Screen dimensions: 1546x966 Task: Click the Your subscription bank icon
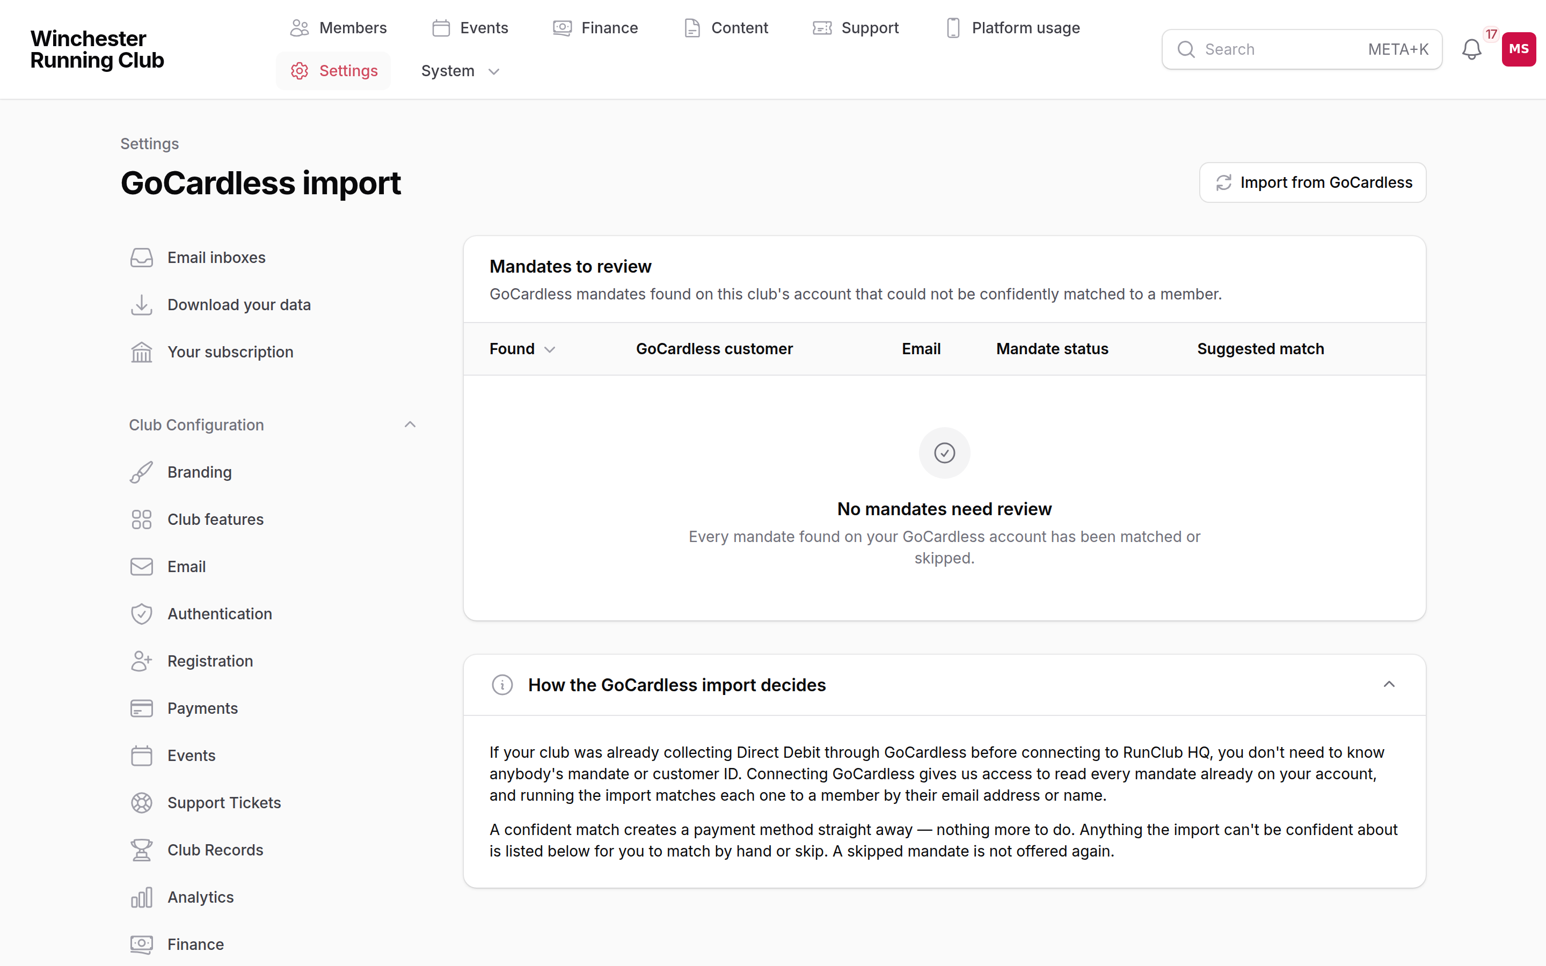(142, 352)
